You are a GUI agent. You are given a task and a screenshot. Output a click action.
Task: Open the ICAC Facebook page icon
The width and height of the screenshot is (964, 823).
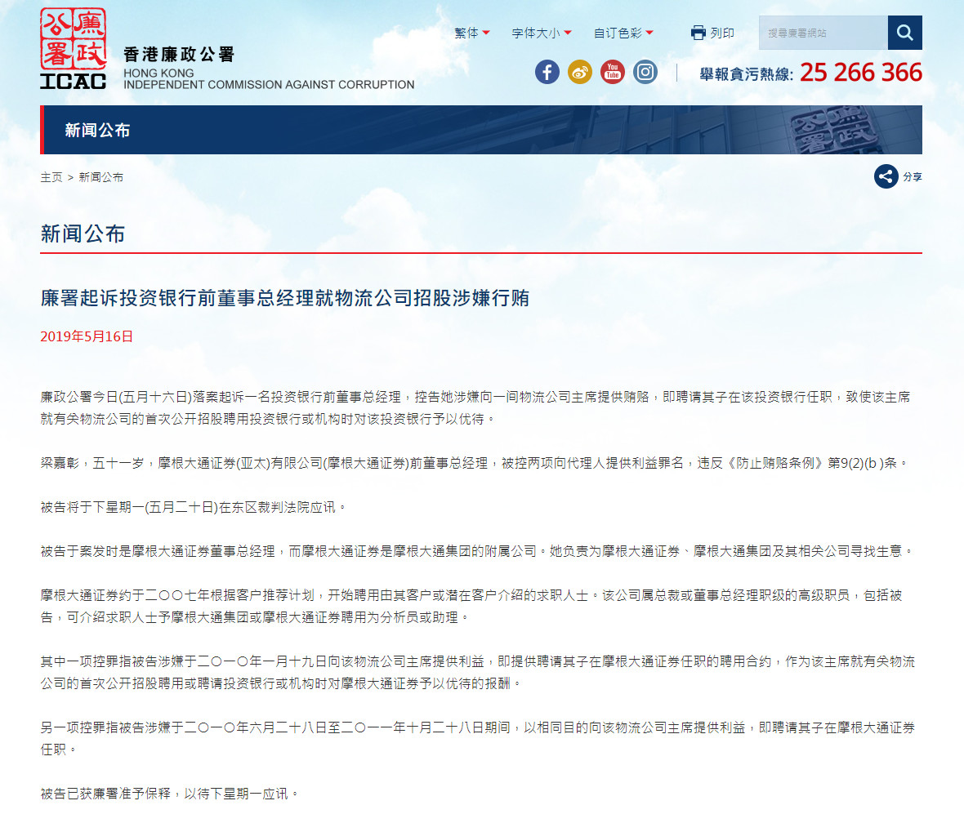547,72
